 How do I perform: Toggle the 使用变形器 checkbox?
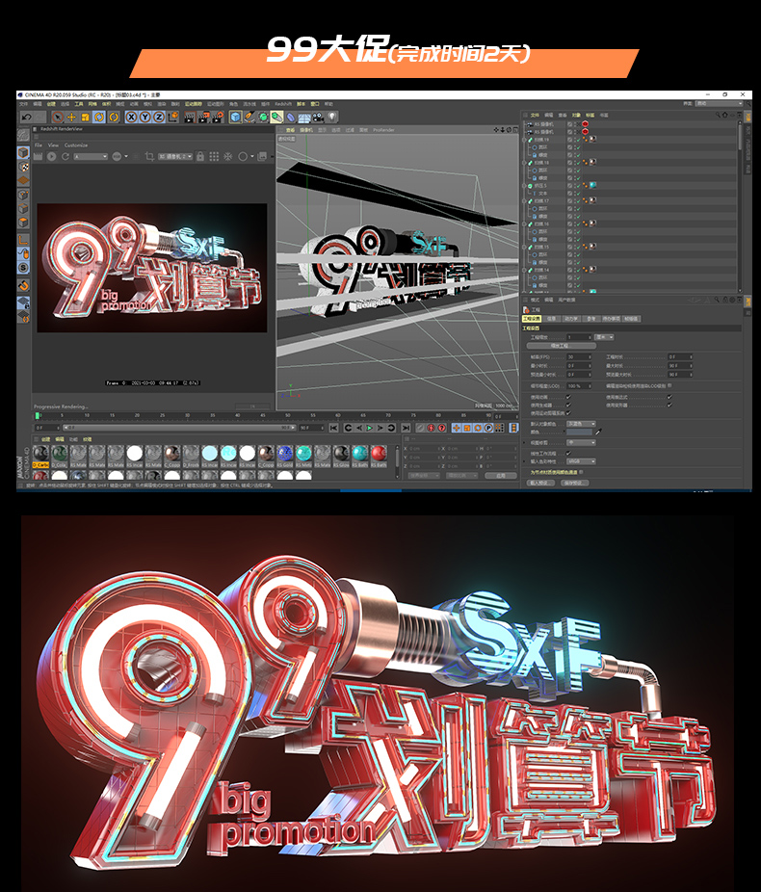click(x=669, y=405)
